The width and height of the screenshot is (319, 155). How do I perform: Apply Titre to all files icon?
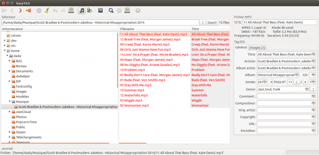pyautogui.click(x=313, y=54)
